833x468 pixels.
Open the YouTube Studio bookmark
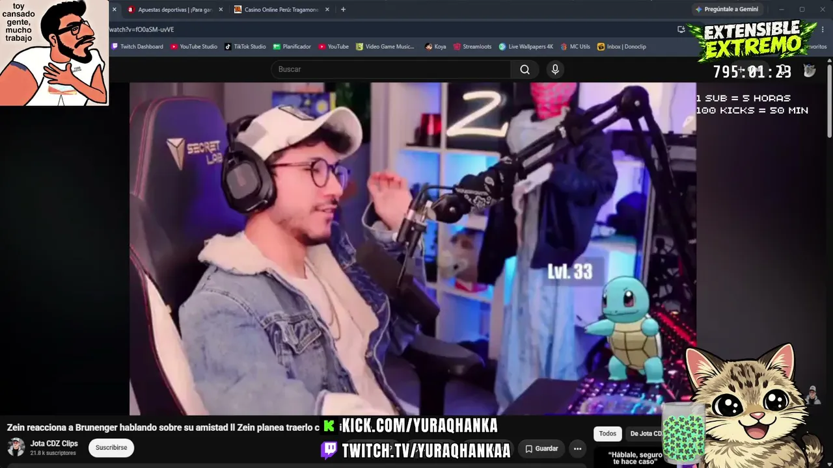click(194, 47)
